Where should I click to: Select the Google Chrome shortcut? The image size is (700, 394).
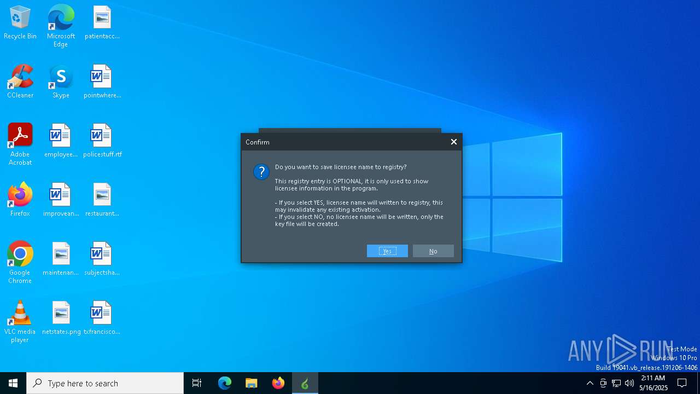click(x=20, y=263)
